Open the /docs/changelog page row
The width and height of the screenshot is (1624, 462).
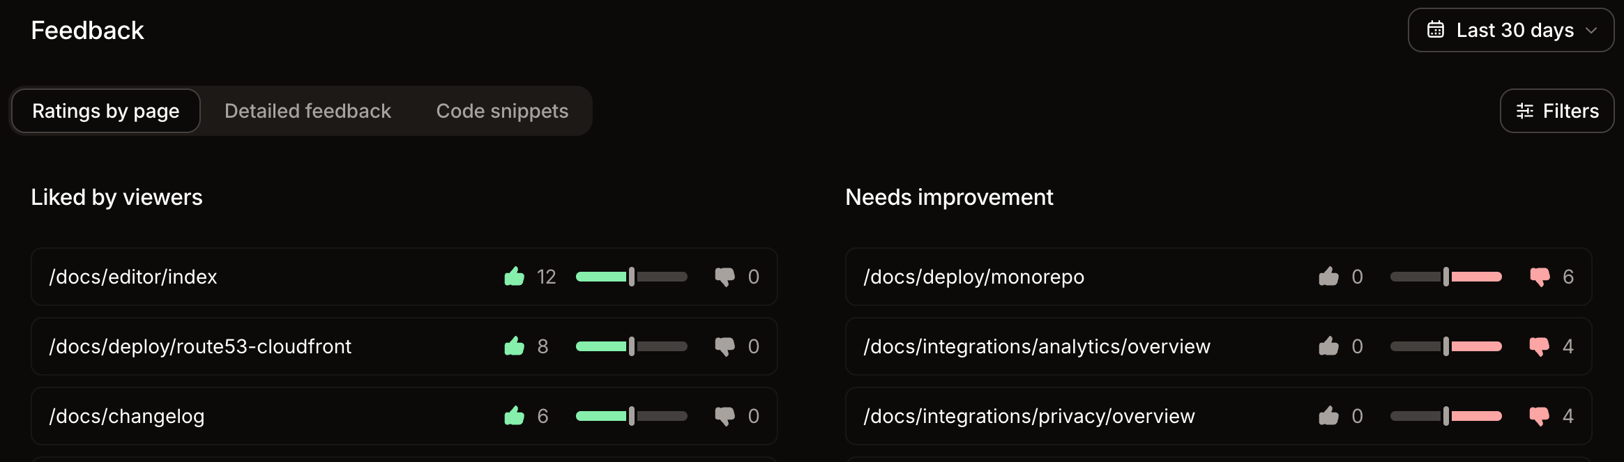404,416
